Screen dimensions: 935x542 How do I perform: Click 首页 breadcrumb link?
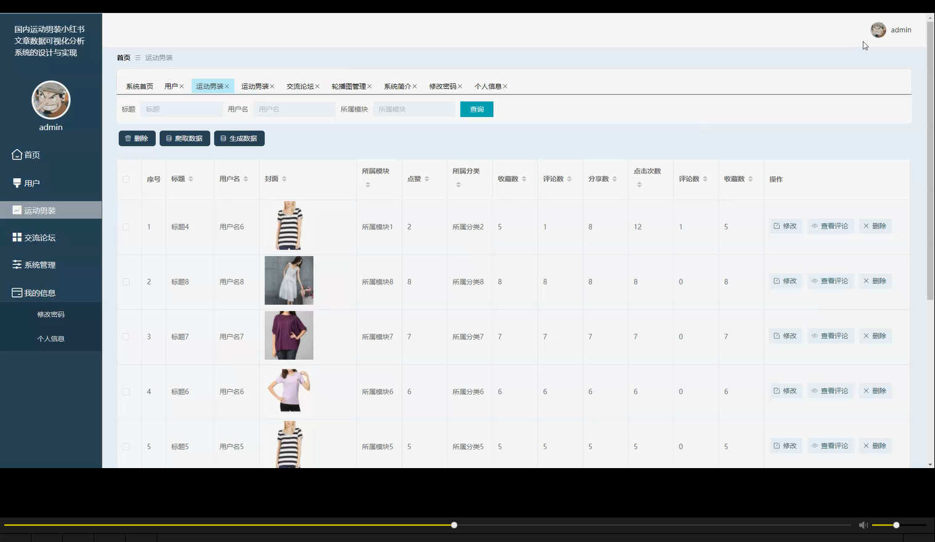click(123, 57)
